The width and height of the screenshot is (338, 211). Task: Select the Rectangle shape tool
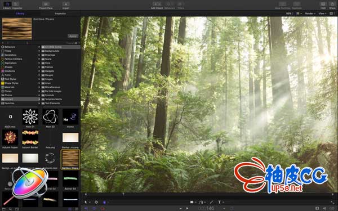point(192,202)
